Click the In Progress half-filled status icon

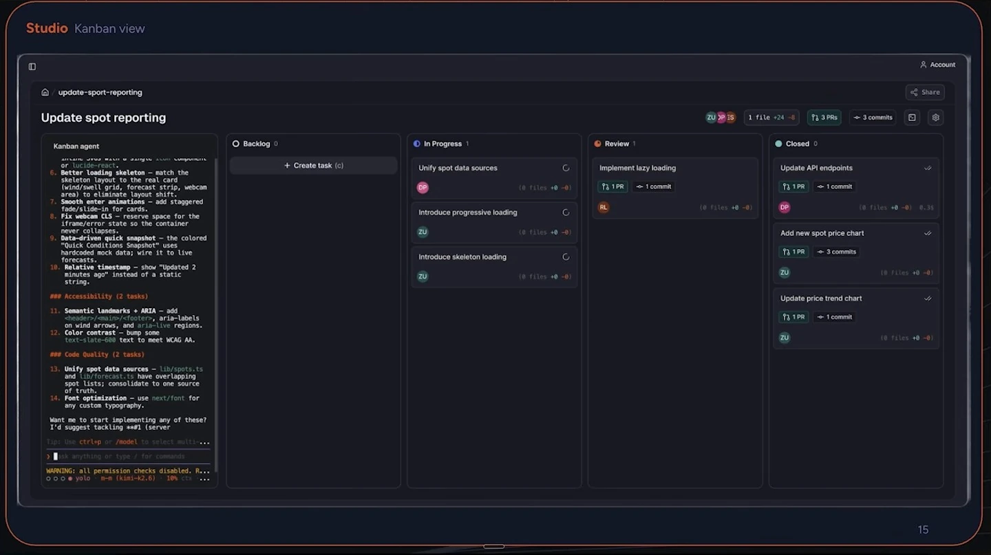pos(417,144)
